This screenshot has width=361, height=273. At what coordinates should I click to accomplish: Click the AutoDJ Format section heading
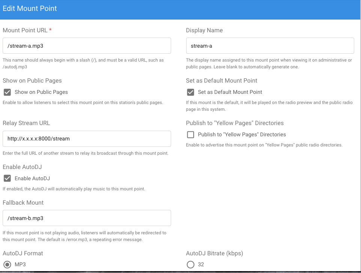23,253
